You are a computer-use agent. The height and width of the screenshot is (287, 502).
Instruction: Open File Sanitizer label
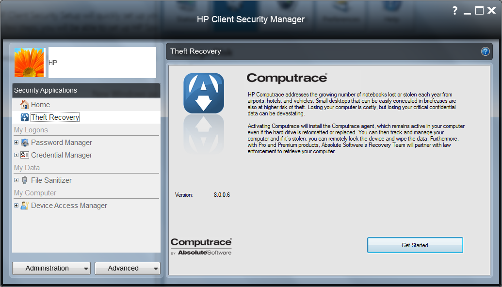coord(51,180)
